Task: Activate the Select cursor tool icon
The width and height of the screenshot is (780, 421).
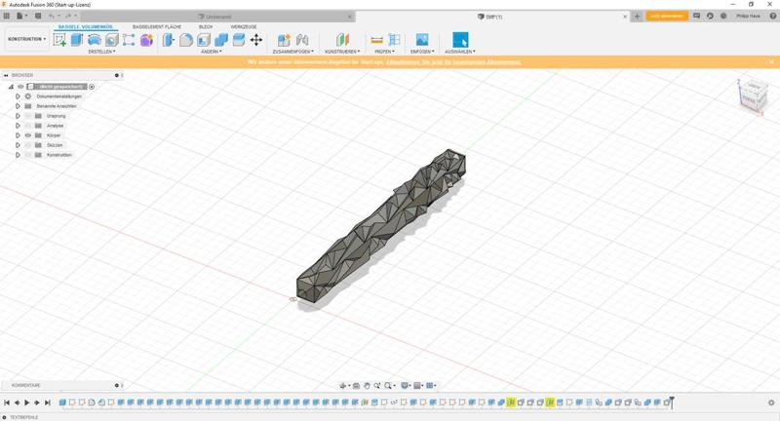Action: (x=460, y=40)
